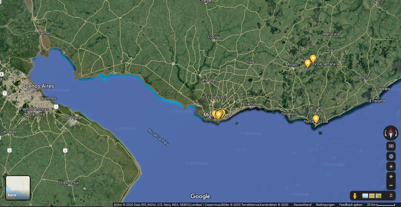Click the San Carlos town label
Image resolution: width=401 pixels, height=207 pixels.
click(x=317, y=107)
